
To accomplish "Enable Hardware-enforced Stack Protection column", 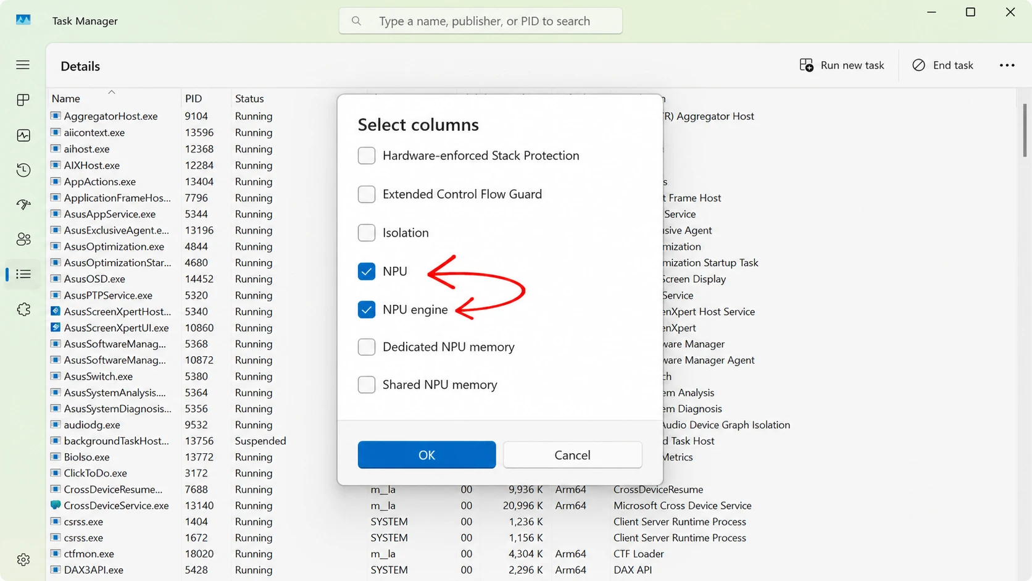I will [367, 156].
